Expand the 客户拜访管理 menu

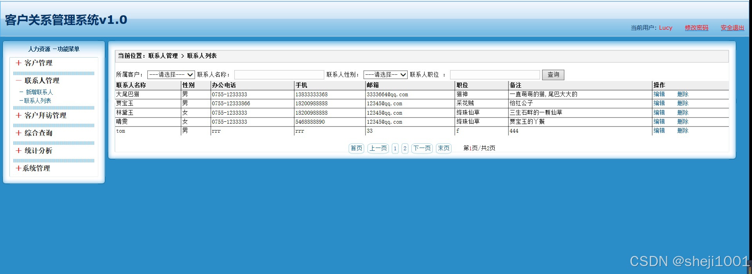pos(41,115)
